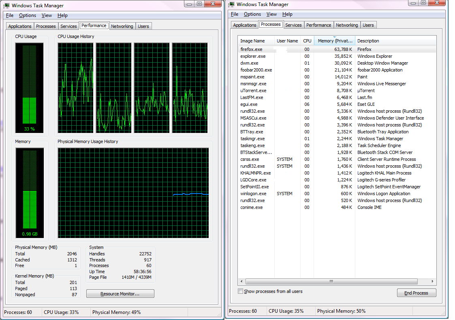Sort processes by Image Name

pyautogui.click(x=253, y=40)
